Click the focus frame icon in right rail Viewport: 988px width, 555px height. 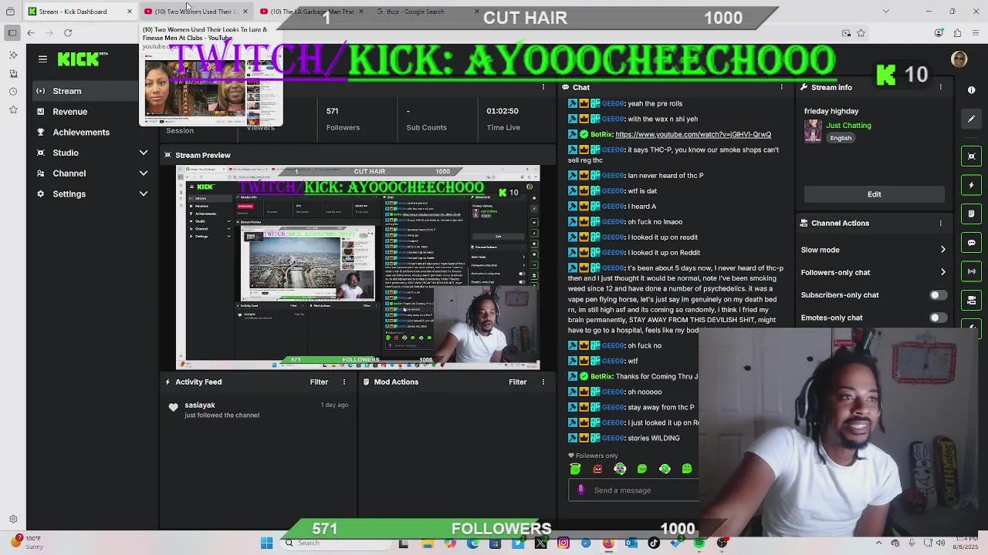[x=971, y=156]
